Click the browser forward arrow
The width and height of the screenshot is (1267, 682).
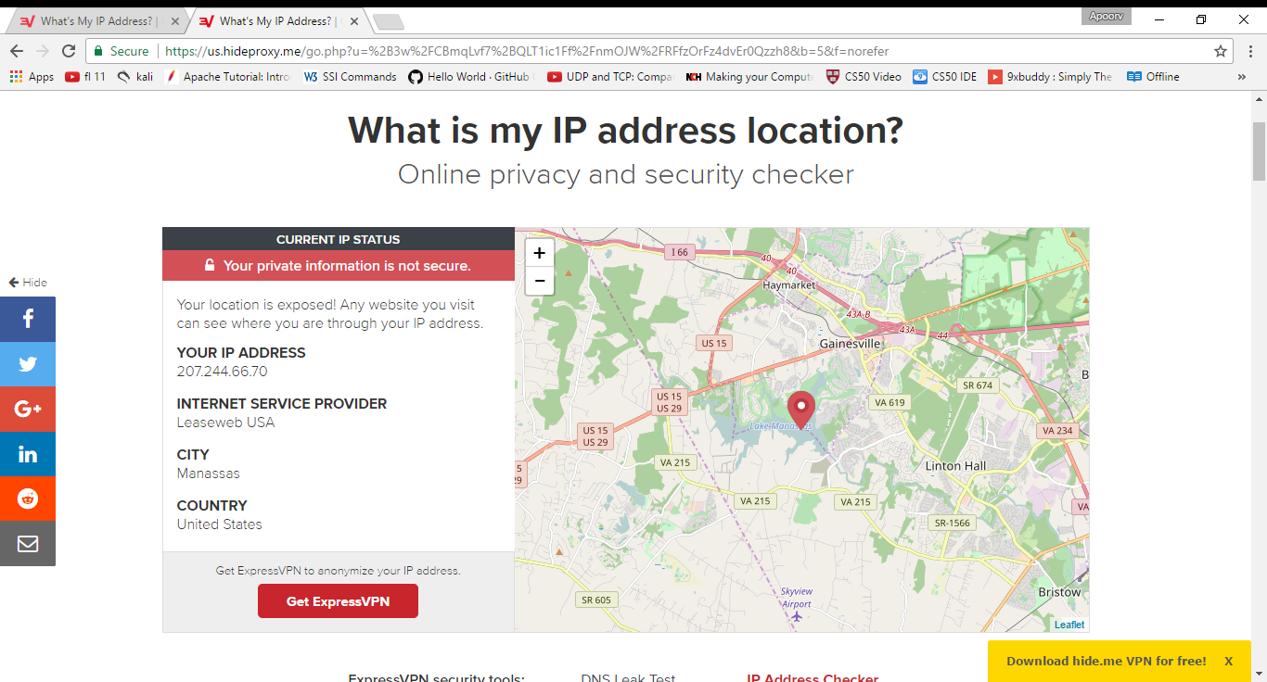coord(43,51)
